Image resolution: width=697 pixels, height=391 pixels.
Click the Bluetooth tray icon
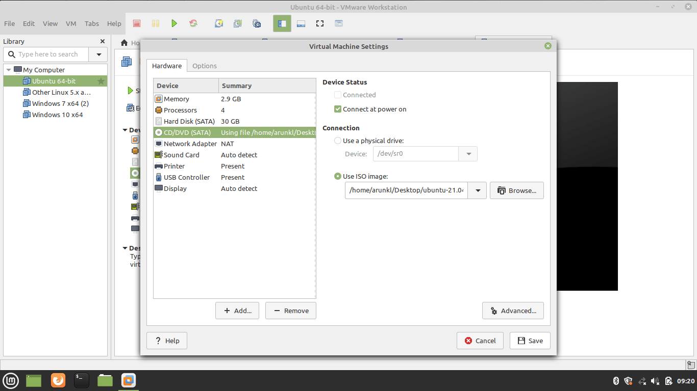616,381
